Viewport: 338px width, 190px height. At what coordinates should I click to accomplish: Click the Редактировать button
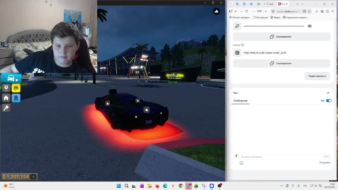click(317, 76)
